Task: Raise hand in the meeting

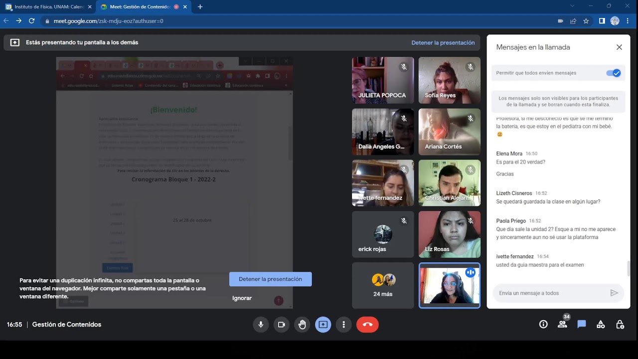Action: pyautogui.click(x=302, y=325)
